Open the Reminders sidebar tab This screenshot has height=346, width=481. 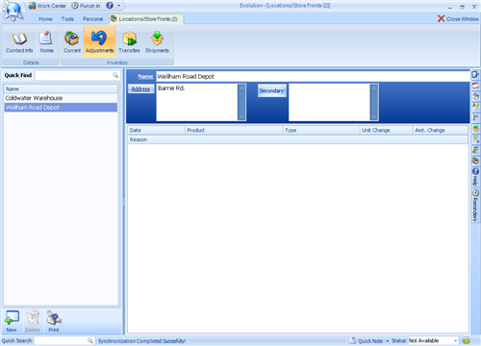[x=475, y=205]
